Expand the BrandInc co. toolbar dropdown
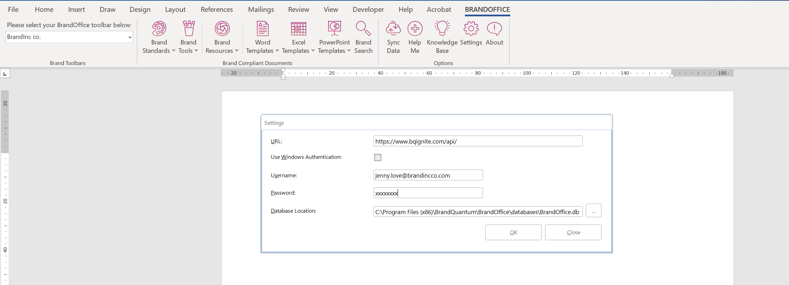789x285 pixels. [x=130, y=37]
